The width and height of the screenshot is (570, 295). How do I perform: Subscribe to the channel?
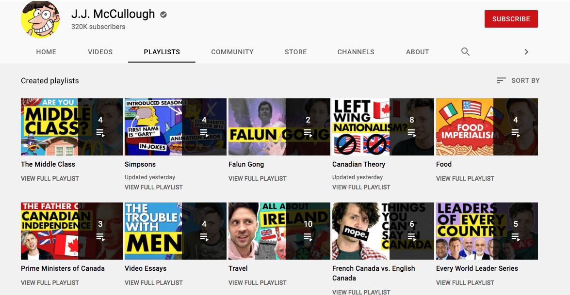[511, 19]
